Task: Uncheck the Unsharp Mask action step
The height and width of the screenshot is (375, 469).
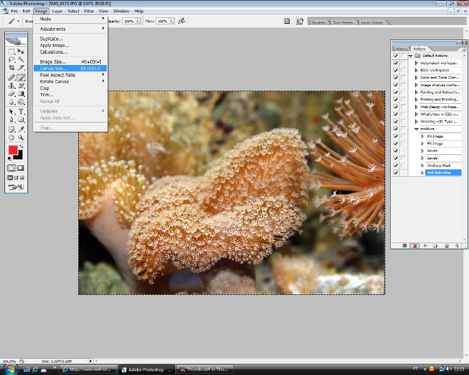Action: pos(395,165)
